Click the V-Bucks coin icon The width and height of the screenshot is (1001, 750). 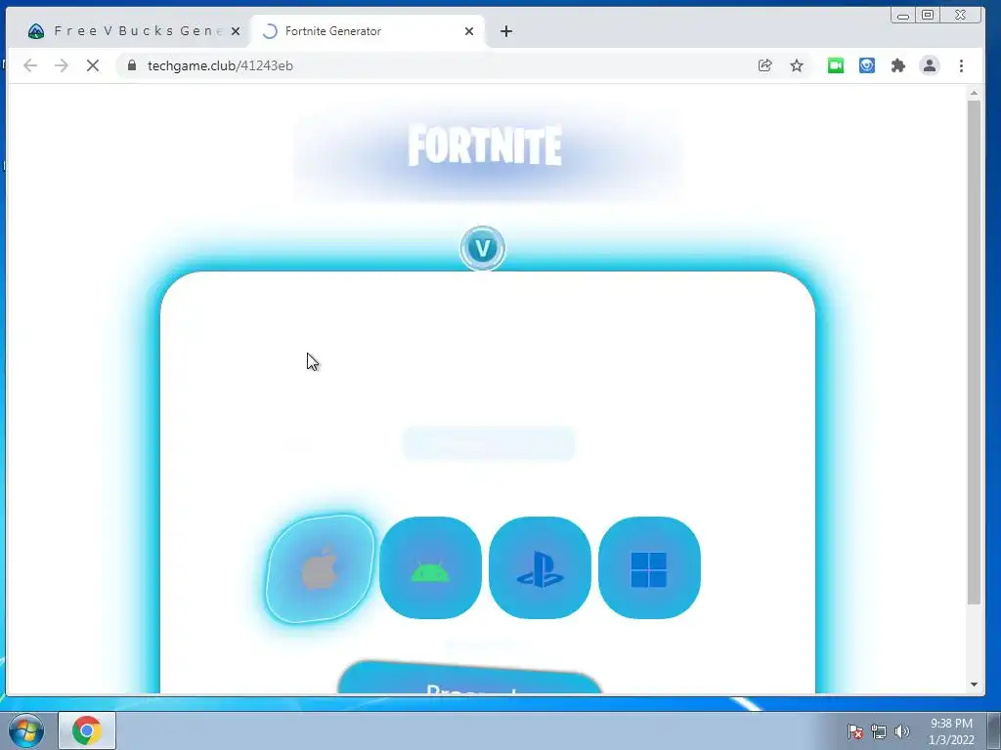[483, 248]
